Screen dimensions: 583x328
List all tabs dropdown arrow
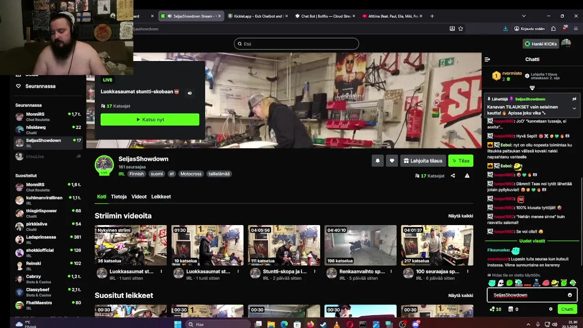(x=524, y=16)
